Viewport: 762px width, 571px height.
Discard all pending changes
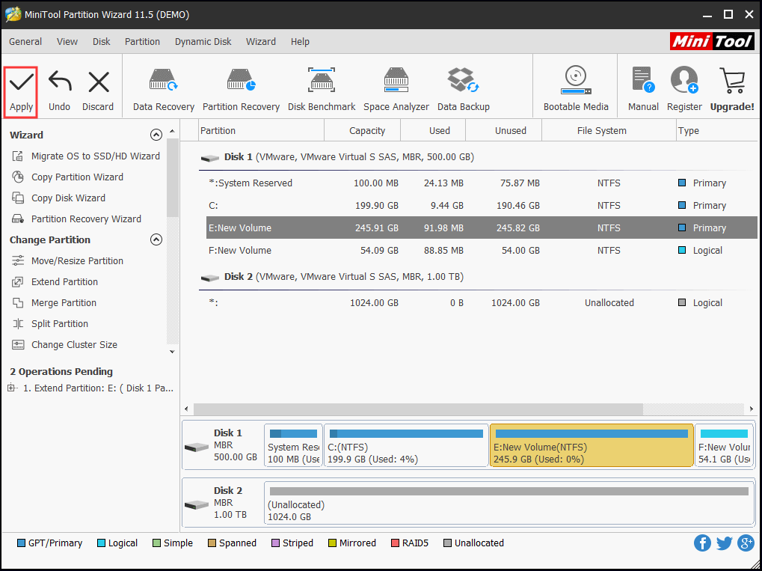(x=98, y=90)
